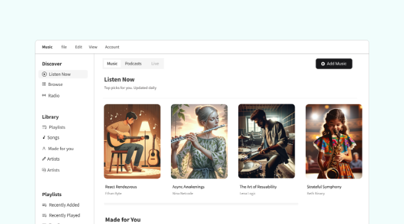Screen dimensions: 404x224
Task: Click the plus icon in Add Music
Action: click(x=323, y=63)
